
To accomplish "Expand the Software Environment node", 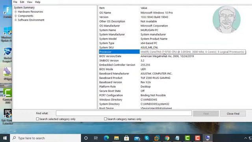I will click(16, 20).
